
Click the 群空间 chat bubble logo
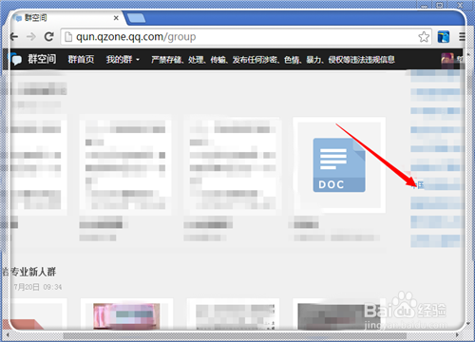(16, 60)
